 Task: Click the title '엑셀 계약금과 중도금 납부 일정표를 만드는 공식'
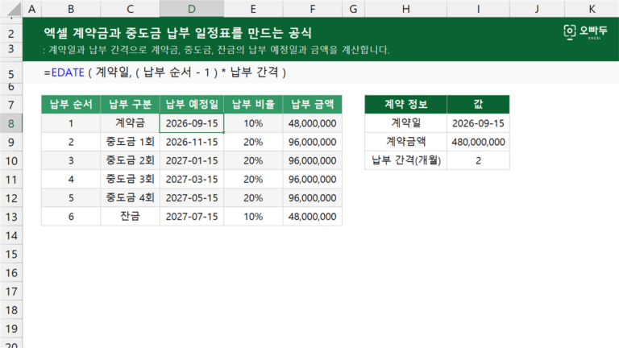point(177,32)
